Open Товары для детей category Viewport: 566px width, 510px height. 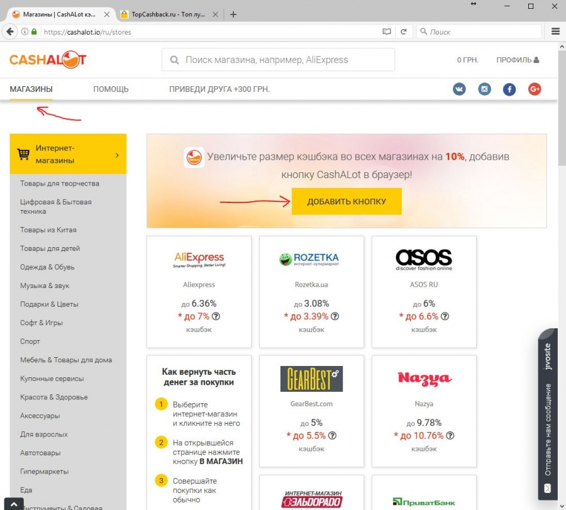click(x=50, y=248)
